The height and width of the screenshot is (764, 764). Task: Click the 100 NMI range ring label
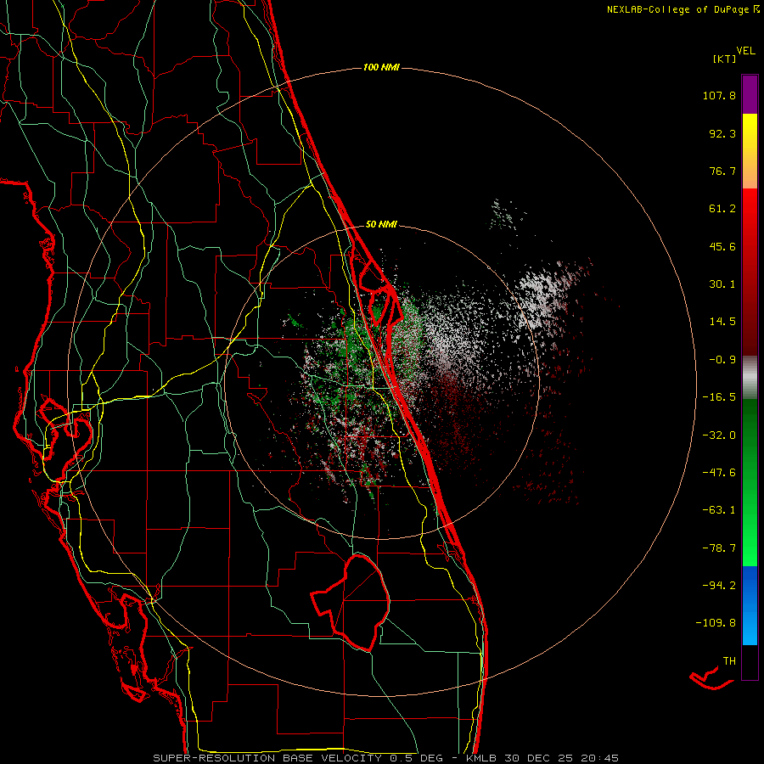381,67
